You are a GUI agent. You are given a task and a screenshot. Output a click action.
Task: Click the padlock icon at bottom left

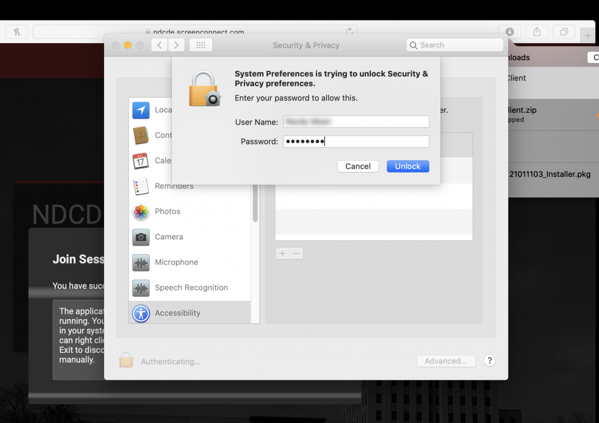point(126,360)
